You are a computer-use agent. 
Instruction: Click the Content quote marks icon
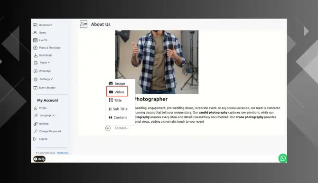[110, 118]
